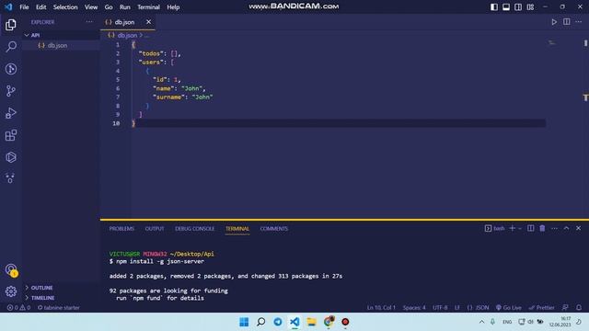Image resolution: width=589 pixels, height=331 pixels.
Task: Open the Manage gear settings
Action: [x=11, y=291]
